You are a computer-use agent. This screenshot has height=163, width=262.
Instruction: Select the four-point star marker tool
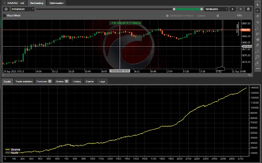click(258, 16)
